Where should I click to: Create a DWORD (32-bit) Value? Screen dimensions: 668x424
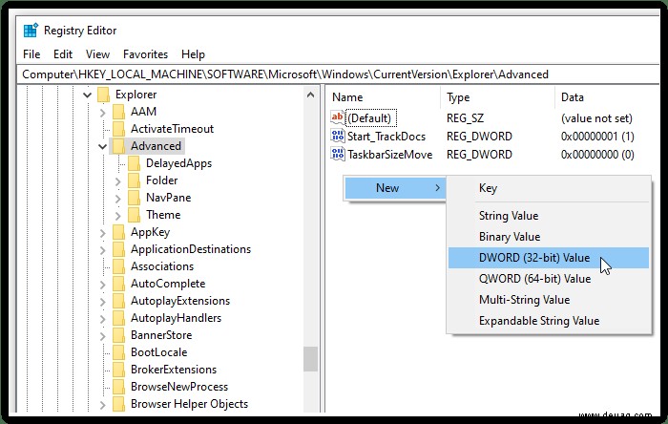[549, 258]
